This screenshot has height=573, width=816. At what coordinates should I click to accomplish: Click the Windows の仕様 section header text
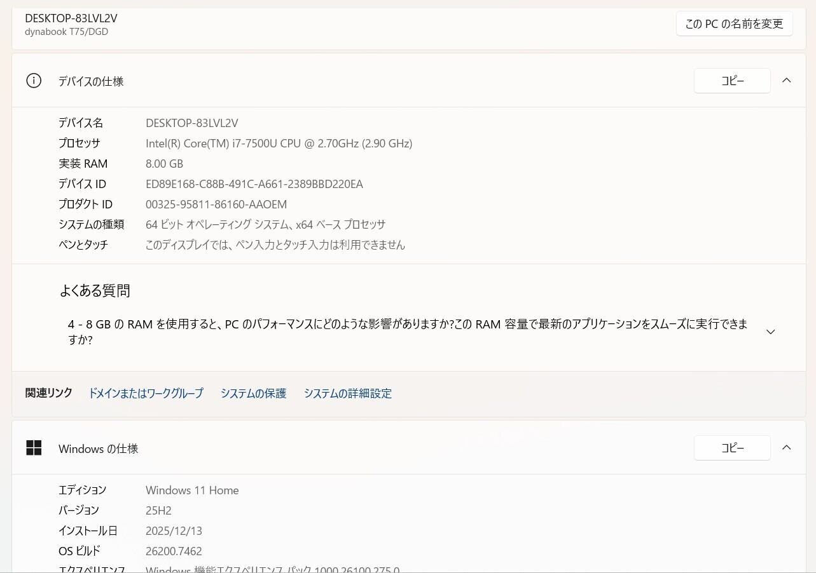pyautogui.click(x=99, y=448)
